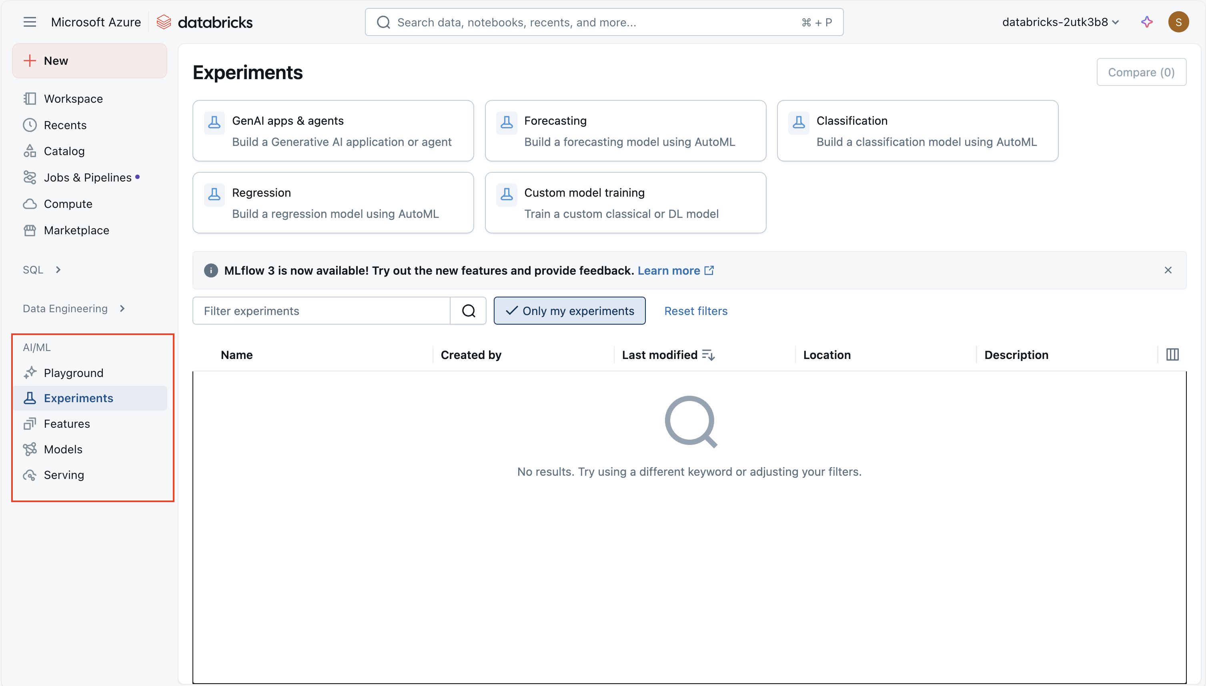The image size is (1206, 686).
Task: Open the column selector icon
Action: (1172, 355)
